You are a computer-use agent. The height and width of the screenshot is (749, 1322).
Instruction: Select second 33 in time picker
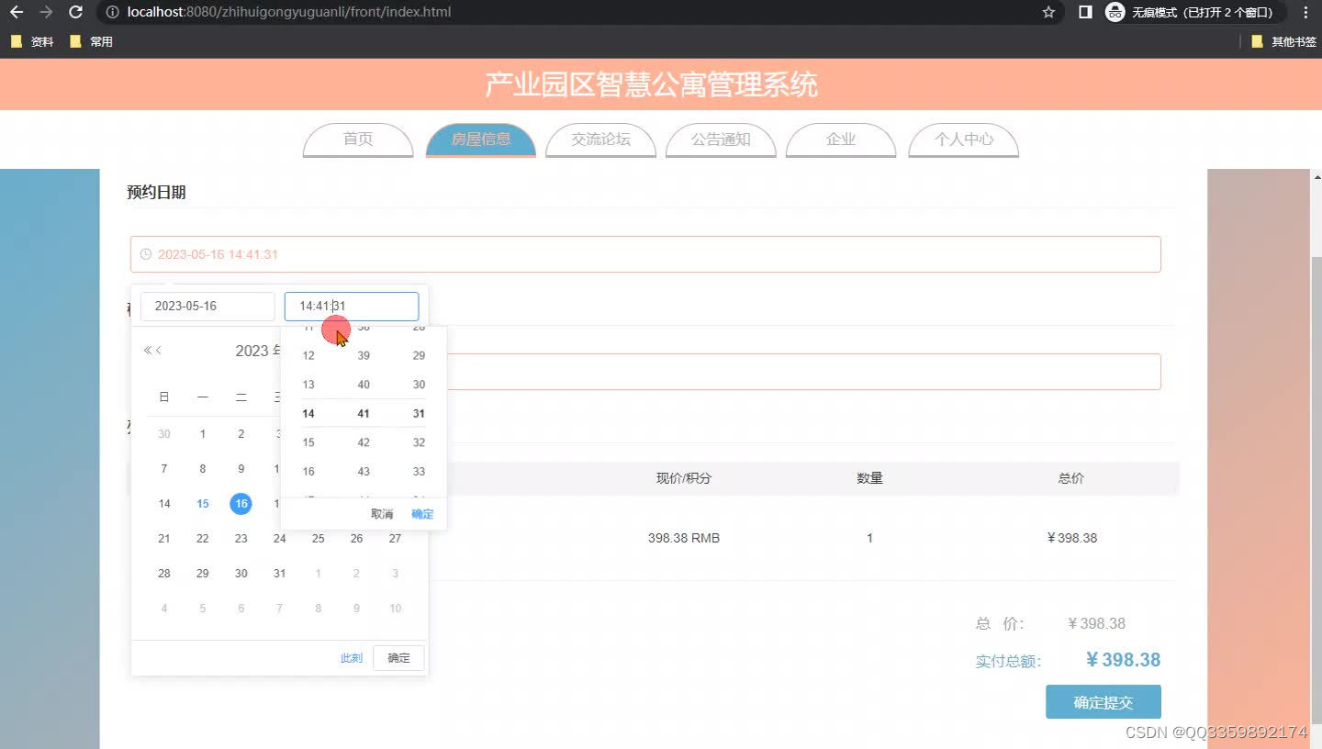point(419,472)
